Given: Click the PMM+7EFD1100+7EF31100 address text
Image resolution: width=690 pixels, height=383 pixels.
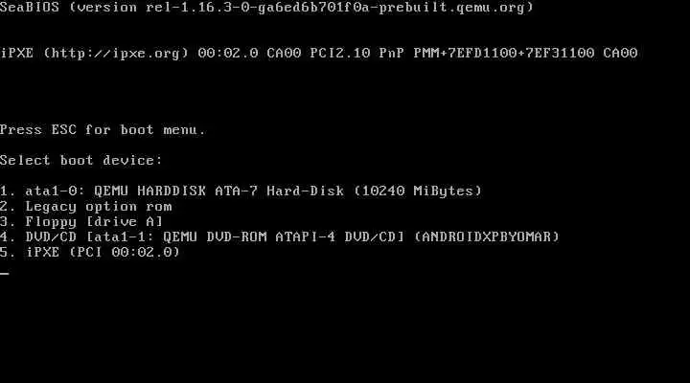Looking at the screenshot, I should tap(504, 54).
